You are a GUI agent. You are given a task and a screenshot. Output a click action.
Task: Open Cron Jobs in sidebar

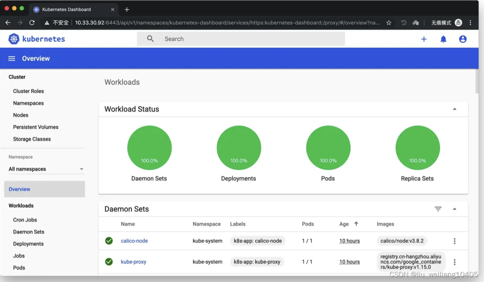pos(25,220)
